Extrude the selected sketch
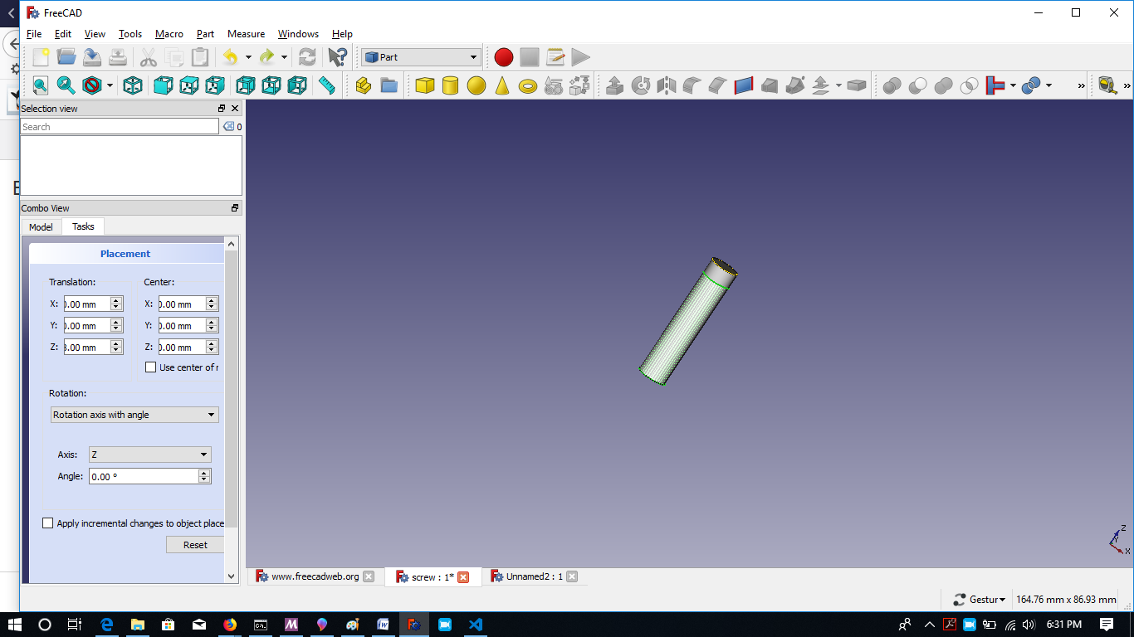Image resolution: width=1134 pixels, height=637 pixels. (615, 85)
